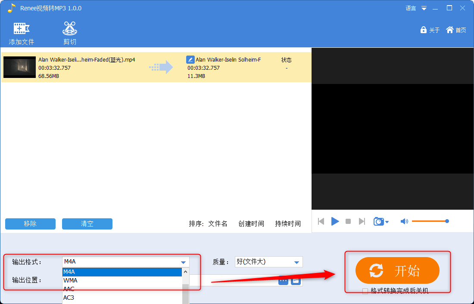Click the Status (状态) column header
Viewport: 474px width, 304px height.
click(286, 60)
